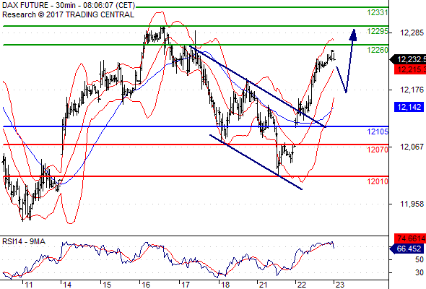The width and height of the screenshot is (426, 289).
Task: Click date 15 on the time axis
Action: coord(107,285)
